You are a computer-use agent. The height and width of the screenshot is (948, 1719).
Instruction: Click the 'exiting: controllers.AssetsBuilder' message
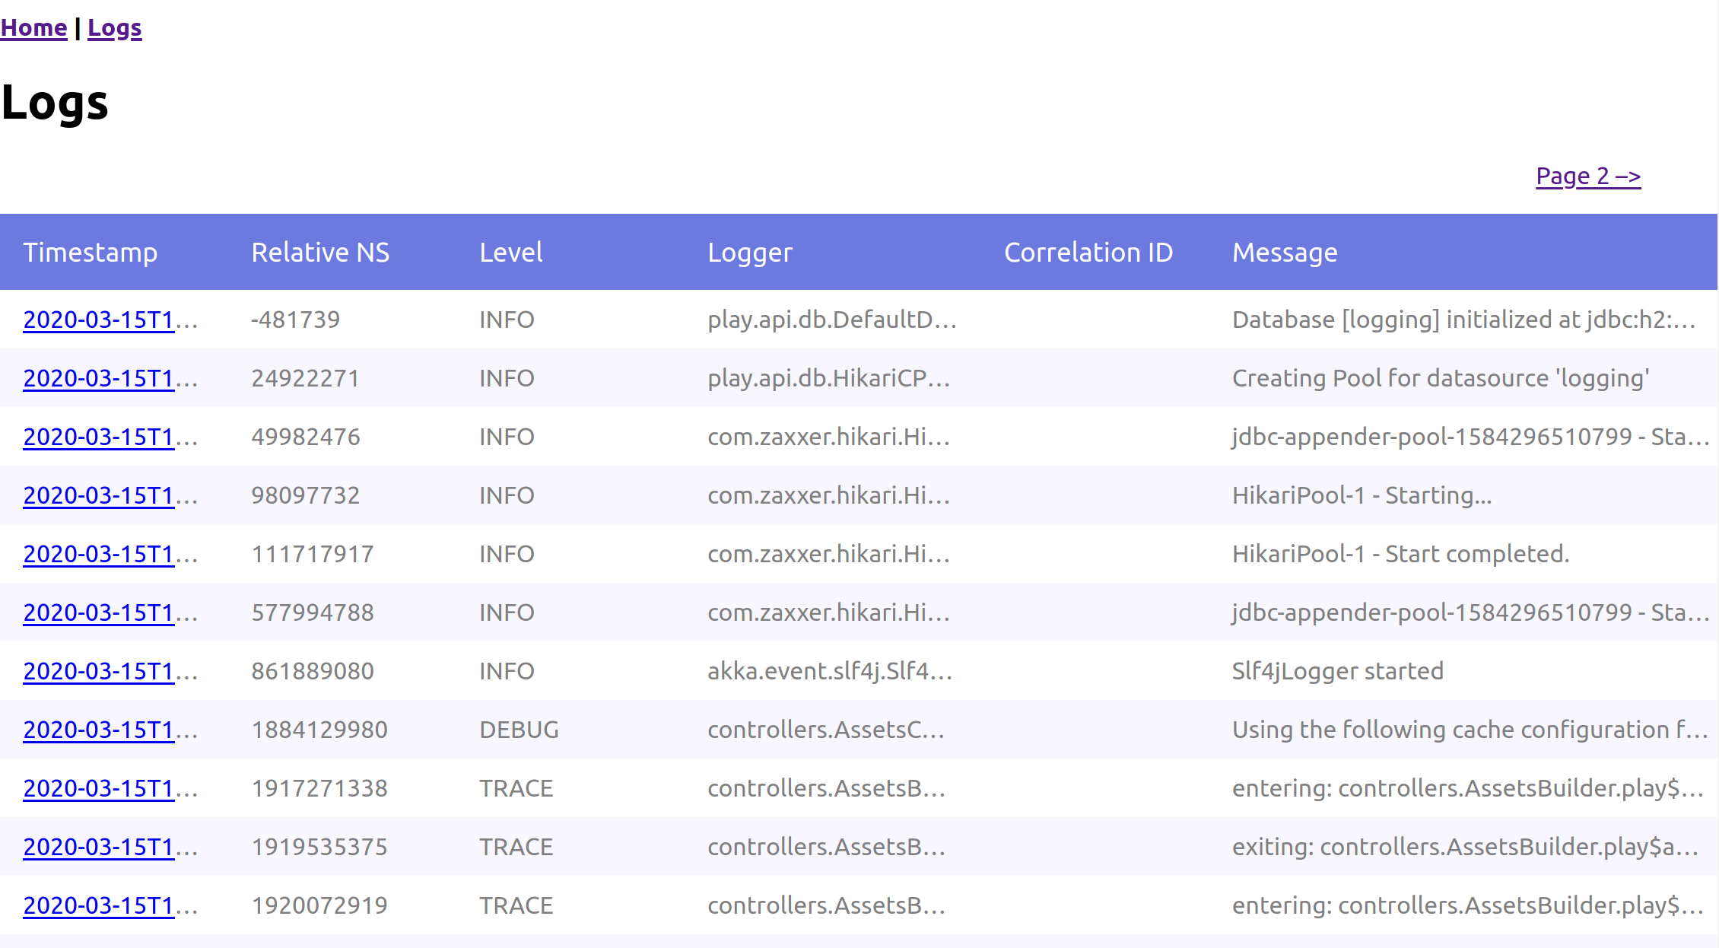point(1466,847)
